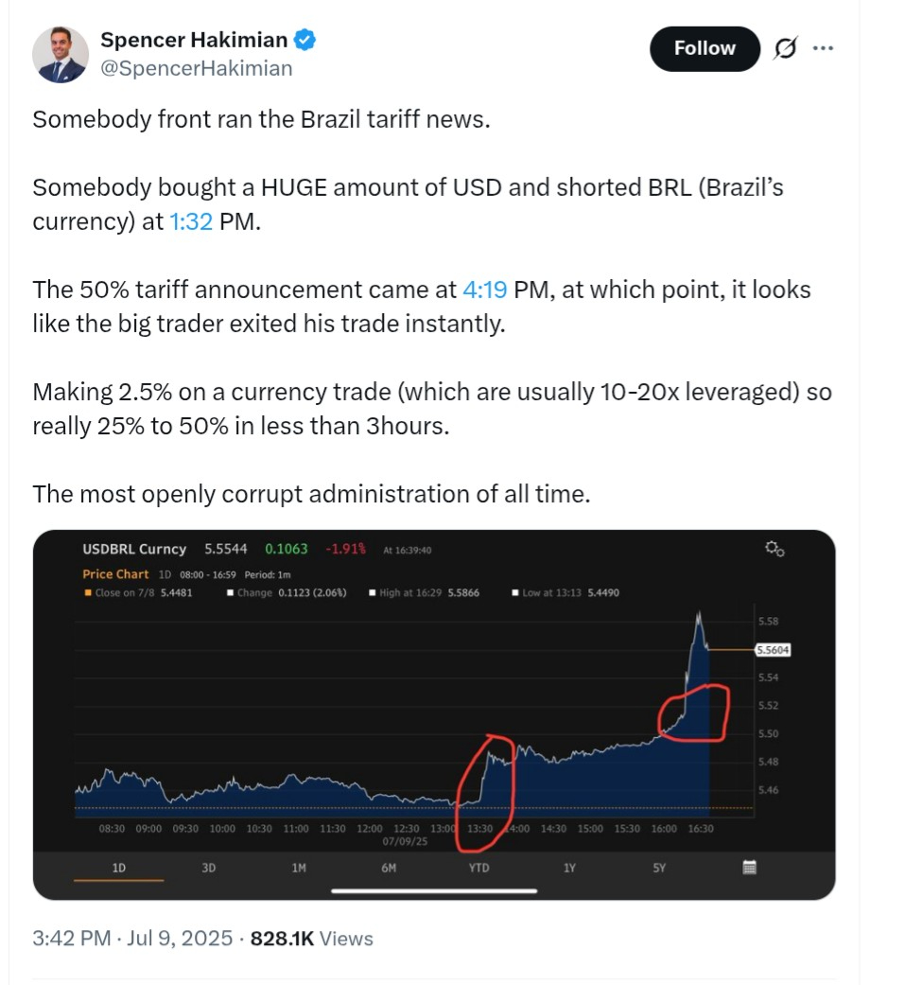This screenshot has height=985, width=904.
Task: Click the orange 'Close on 7/8' legend marker
Action: (x=88, y=593)
